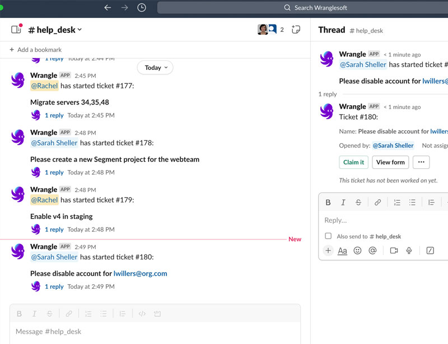This screenshot has width=448, height=344.
Task: Open the @Sarah Sheller mention in ticket #178
Action: click(54, 143)
